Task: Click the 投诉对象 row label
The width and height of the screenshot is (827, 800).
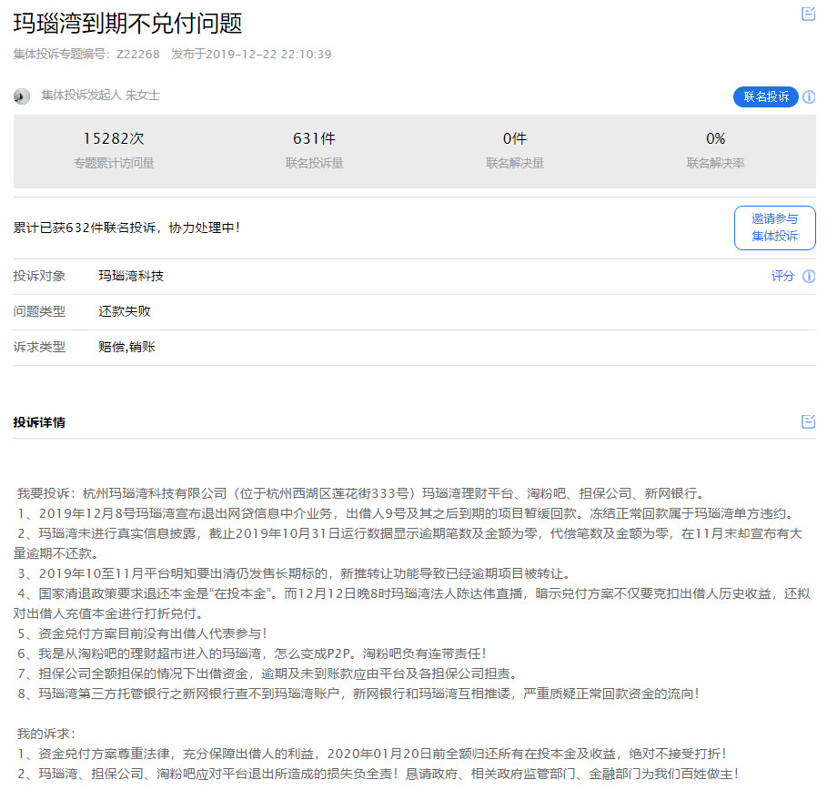Action: 39,276
